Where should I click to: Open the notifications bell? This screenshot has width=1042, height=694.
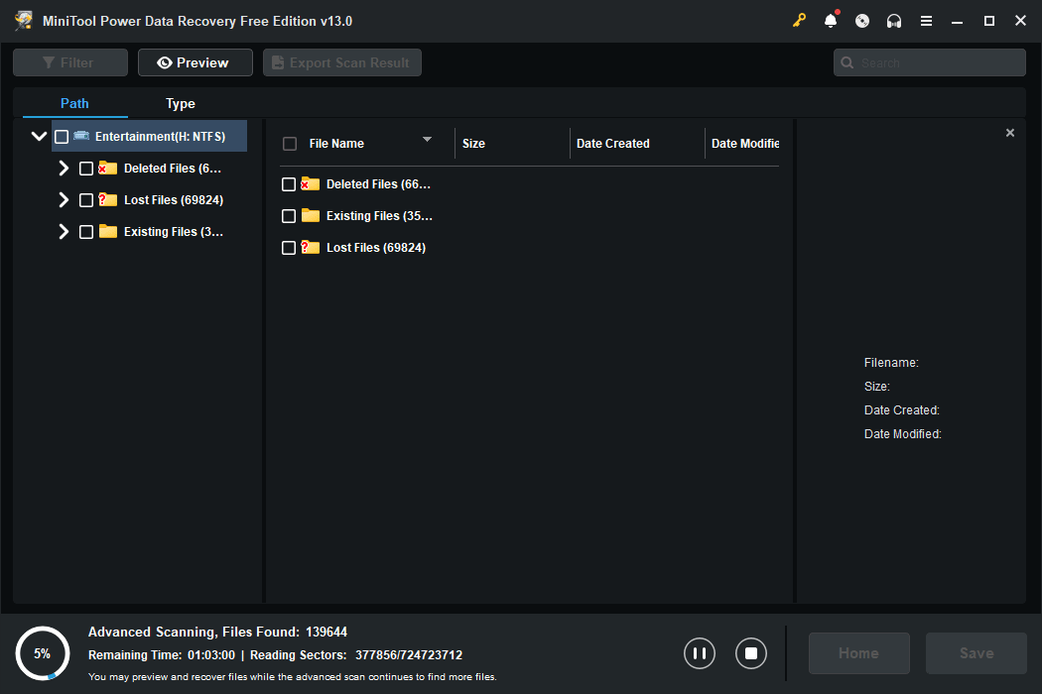pos(831,21)
